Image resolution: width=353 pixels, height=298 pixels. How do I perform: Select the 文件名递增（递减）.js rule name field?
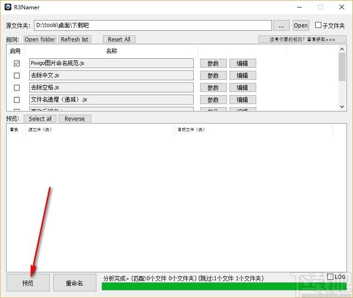coord(111,99)
